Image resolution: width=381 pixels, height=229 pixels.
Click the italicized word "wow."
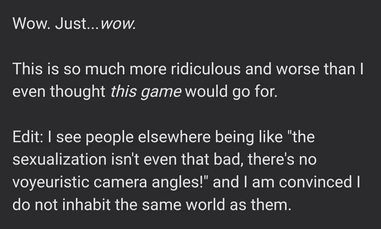[119, 25]
